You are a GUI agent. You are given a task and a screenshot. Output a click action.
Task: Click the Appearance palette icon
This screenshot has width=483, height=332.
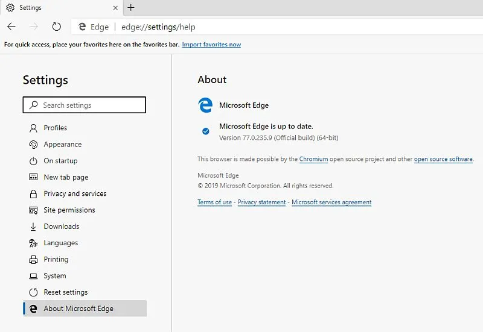coord(33,145)
